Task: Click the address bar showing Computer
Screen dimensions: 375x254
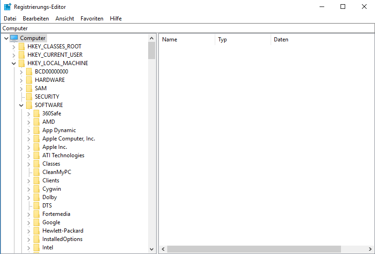Action: coord(187,28)
